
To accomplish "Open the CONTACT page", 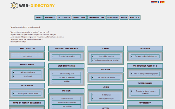I will pyautogui.click(x=134, y=17).
